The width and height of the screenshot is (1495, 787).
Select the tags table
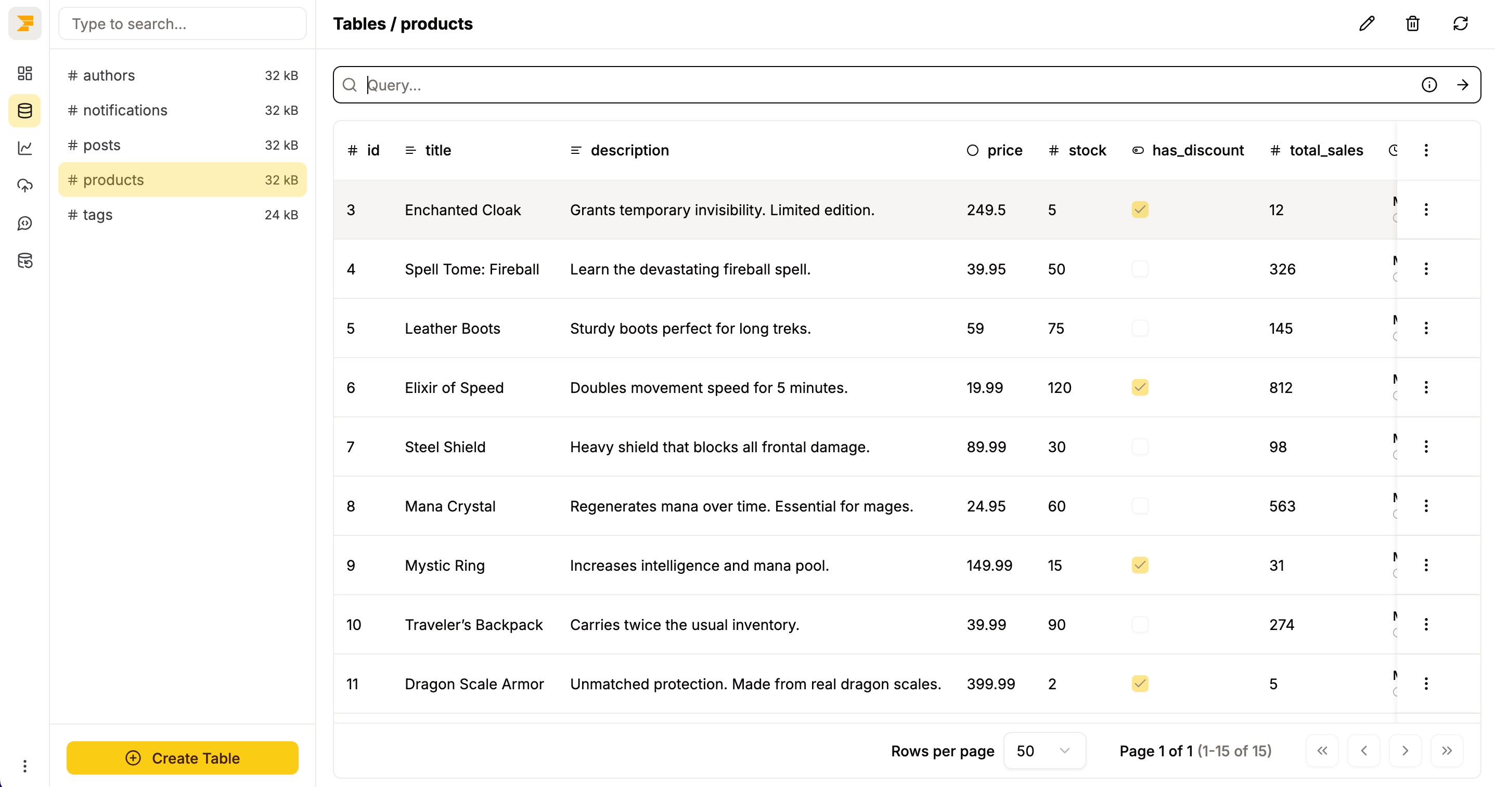click(x=182, y=215)
